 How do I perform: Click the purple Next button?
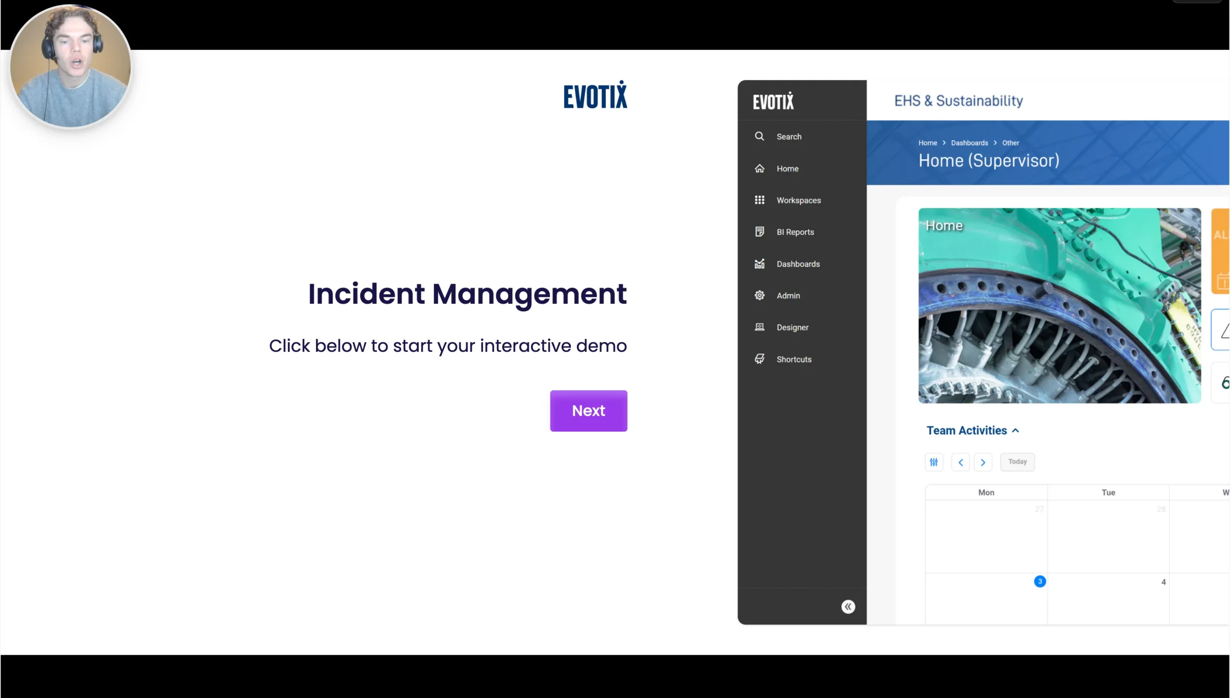coord(589,411)
